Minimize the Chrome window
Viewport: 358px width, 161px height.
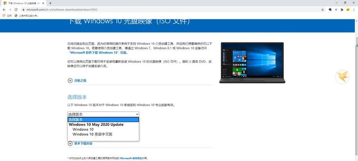click(337, 3)
